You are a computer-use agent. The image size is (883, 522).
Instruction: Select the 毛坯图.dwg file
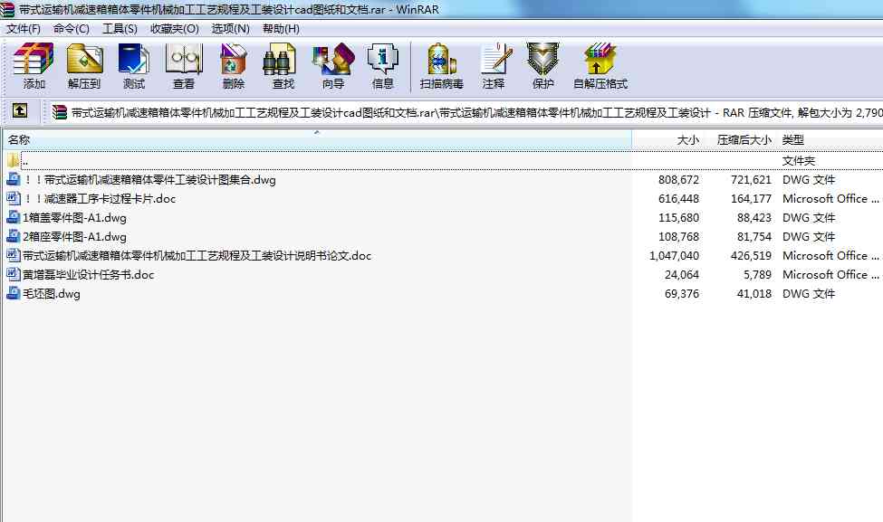click(x=51, y=294)
